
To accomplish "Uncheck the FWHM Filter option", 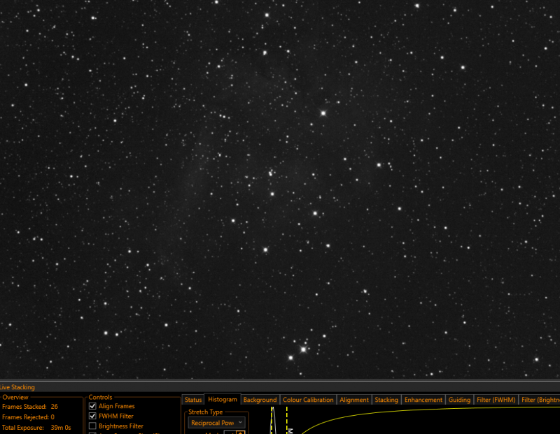I will [92, 416].
